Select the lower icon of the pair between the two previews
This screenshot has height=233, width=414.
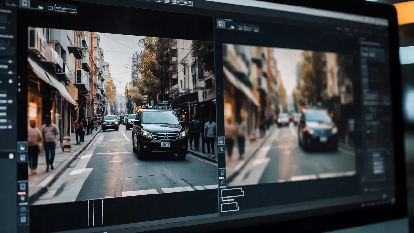[x=221, y=149]
